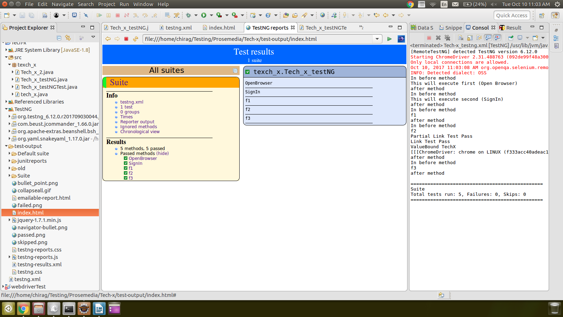The image size is (563, 317).
Task: Collapse All suites using its minus icon
Action: 235,71
